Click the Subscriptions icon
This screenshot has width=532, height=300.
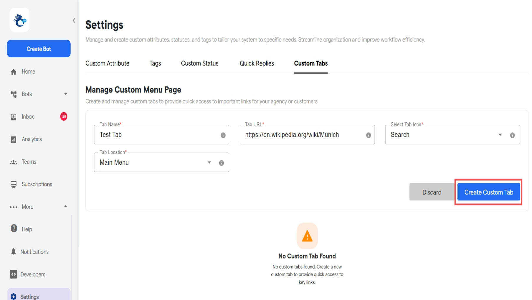[x=14, y=184]
